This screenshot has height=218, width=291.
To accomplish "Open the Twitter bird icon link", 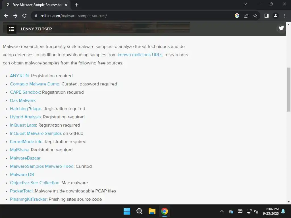I will click(281, 28).
